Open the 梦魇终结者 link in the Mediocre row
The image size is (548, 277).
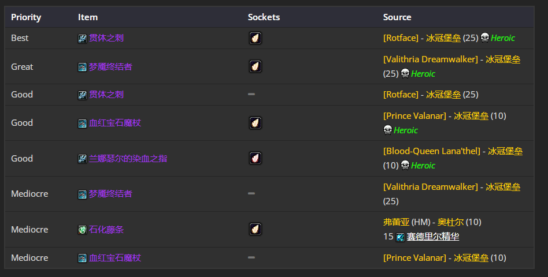pos(110,194)
